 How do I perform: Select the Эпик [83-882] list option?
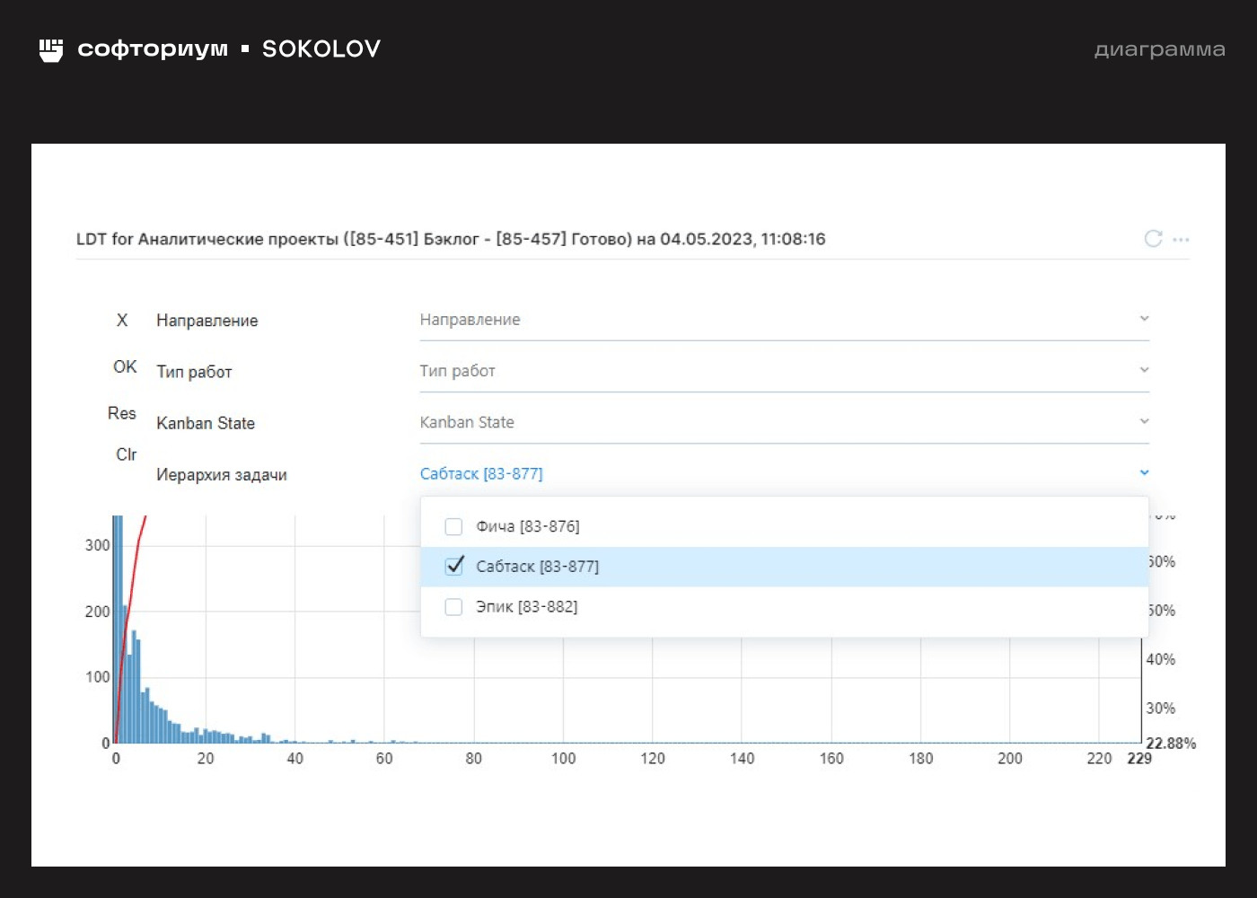click(x=527, y=607)
